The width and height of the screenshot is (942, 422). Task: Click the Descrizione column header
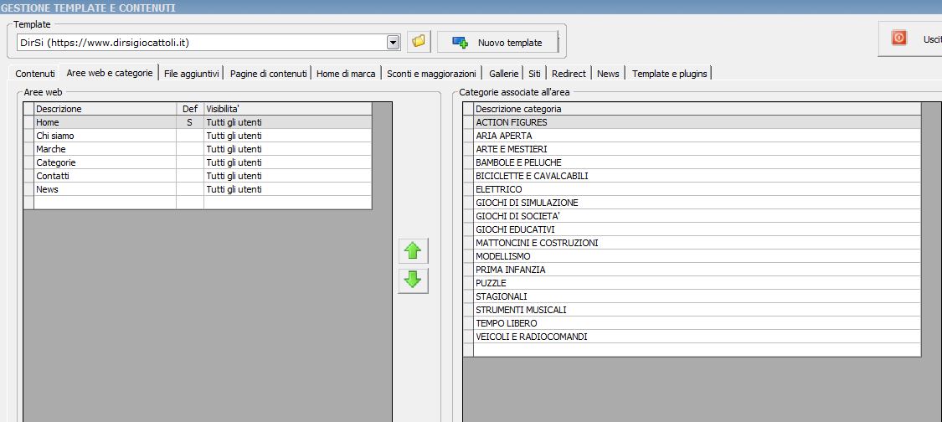(x=106, y=109)
